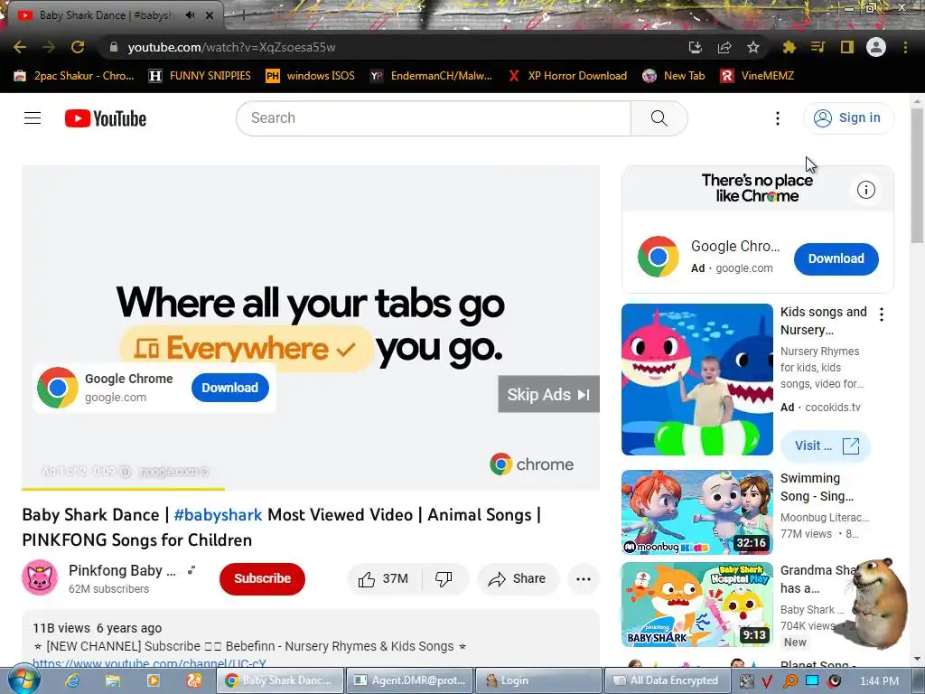Switch to the Login taskbar window

[538, 680]
